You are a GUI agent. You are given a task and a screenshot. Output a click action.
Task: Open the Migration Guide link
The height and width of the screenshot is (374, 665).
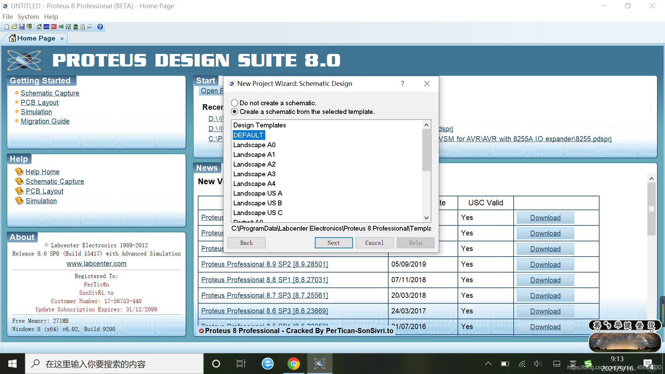point(45,121)
